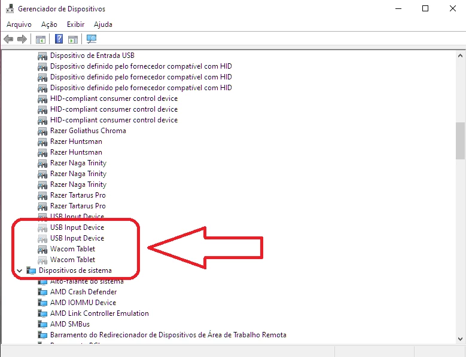466x357 pixels.
Task: Open the Ação menu
Action: [49, 24]
